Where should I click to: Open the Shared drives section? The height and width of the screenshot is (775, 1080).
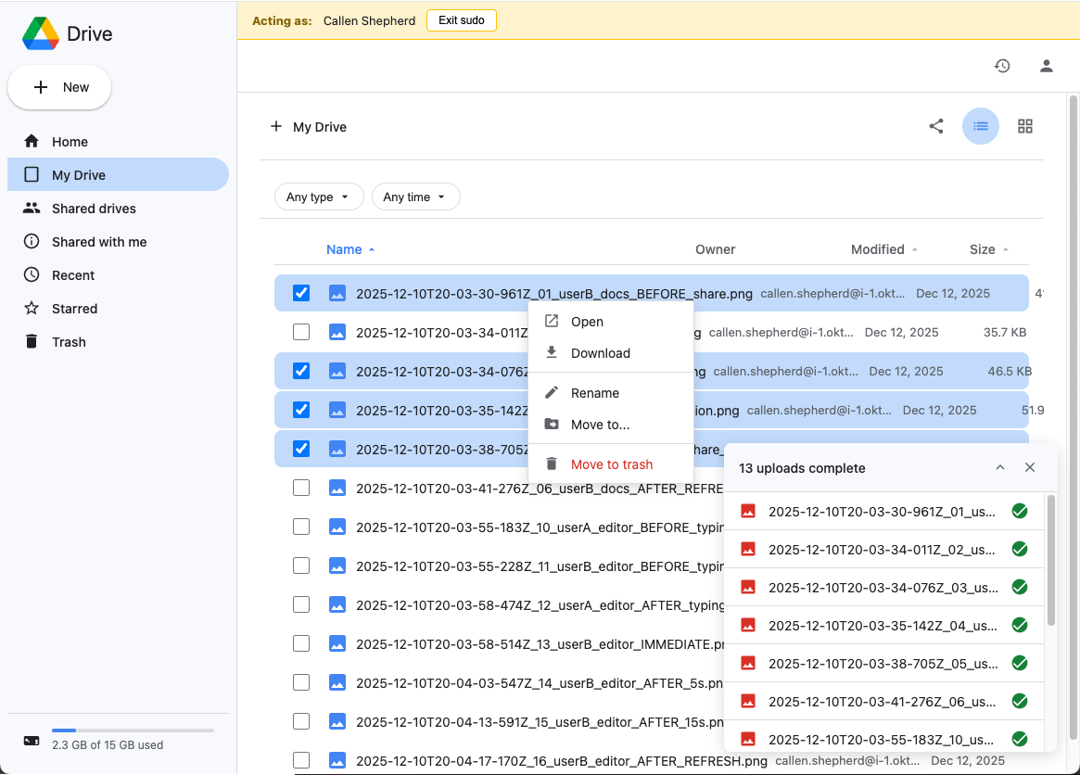[x=32, y=208]
